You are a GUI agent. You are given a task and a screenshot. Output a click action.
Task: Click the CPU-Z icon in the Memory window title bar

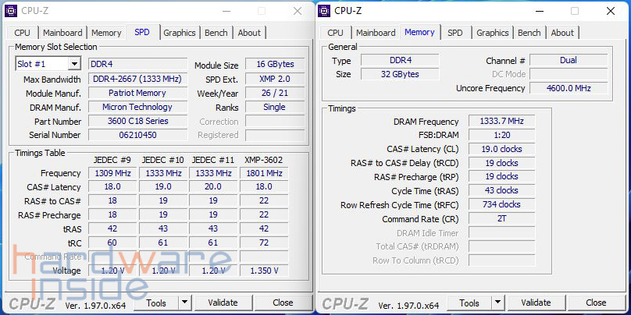click(x=325, y=10)
